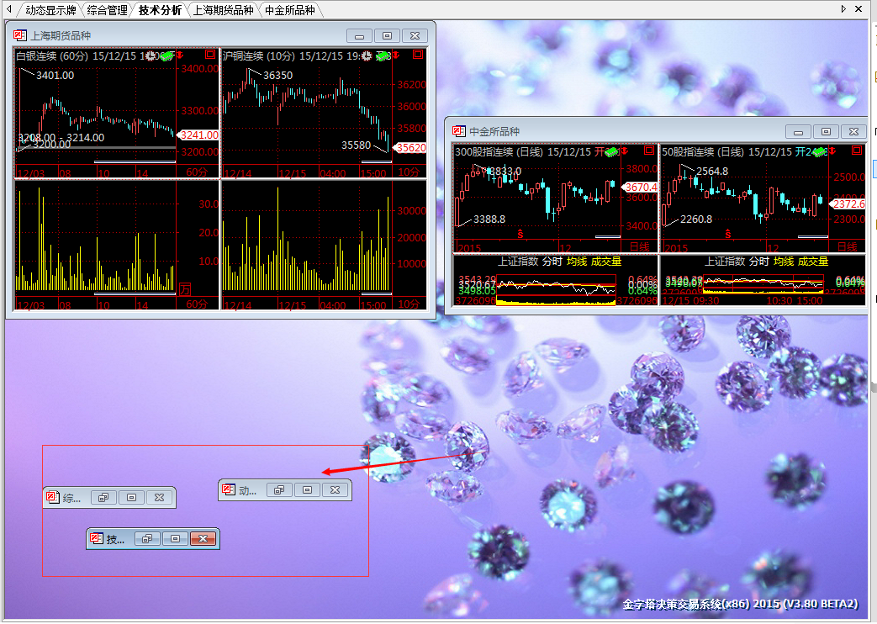Click the time scrollbar on 300股指连续 chart
Image resolution: width=877 pixels, height=624 pixels.
tap(608, 236)
